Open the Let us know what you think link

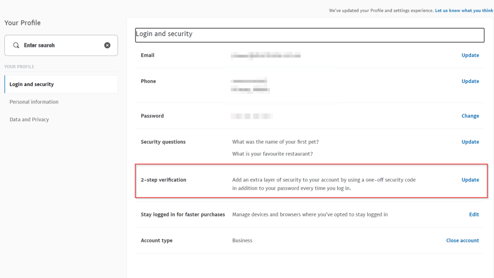click(464, 10)
